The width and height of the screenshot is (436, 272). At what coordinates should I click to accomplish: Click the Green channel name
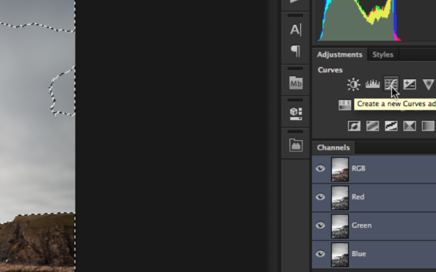(361, 226)
